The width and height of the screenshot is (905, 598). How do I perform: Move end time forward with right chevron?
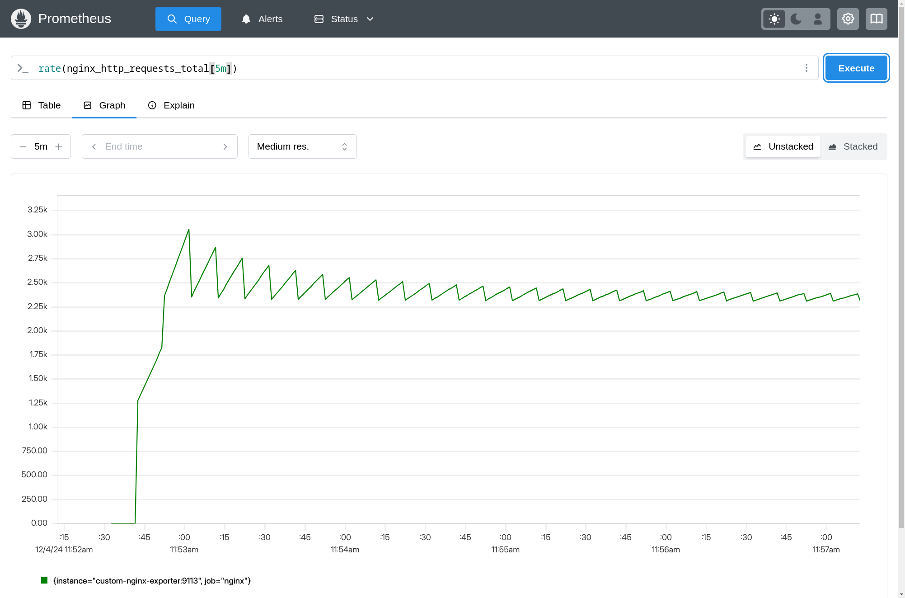(x=225, y=146)
